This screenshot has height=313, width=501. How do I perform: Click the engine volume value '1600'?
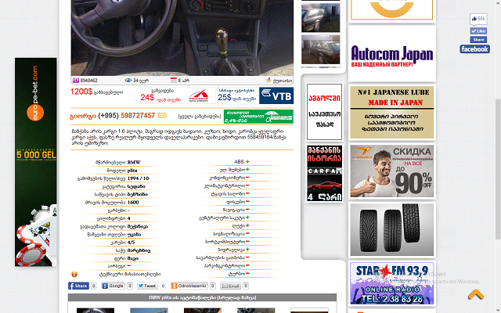click(133, 202)
